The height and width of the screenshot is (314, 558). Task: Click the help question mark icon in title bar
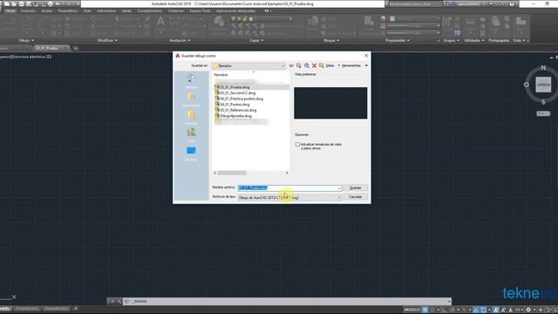[512, 3]
